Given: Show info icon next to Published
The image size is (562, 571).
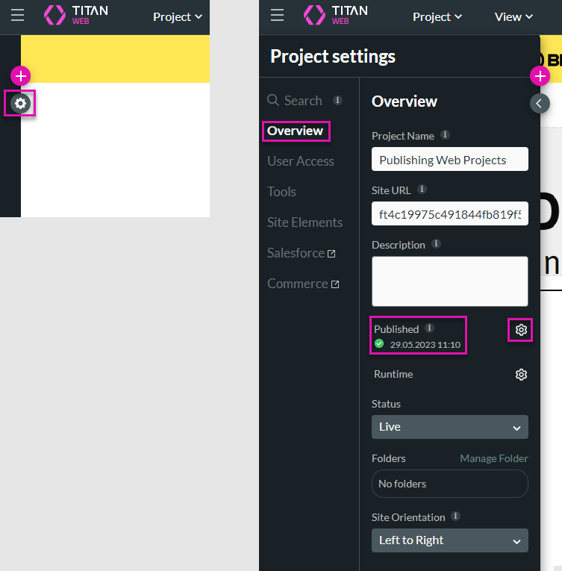Looking at the screenshot, I should pyautogui.click(x=429, y=328).
